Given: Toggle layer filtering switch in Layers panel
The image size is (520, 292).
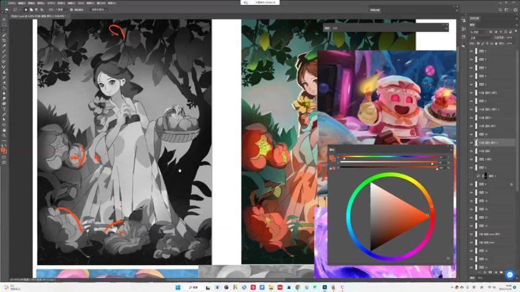Looking at the screenshot, I should tap(516, 31).
